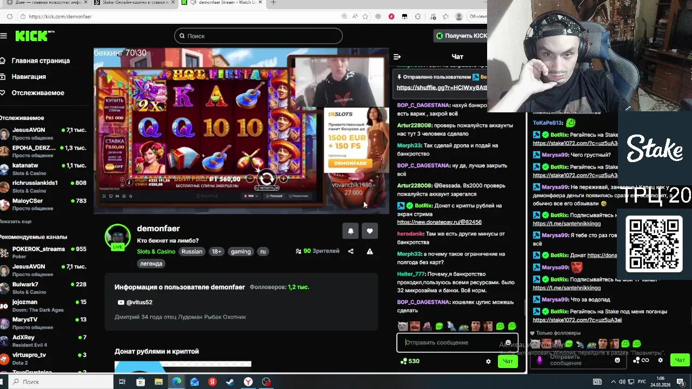This screenshot has height=389, width=692.
Task: Click the red lightning extension icon
Action: click(x=391, y=17)
